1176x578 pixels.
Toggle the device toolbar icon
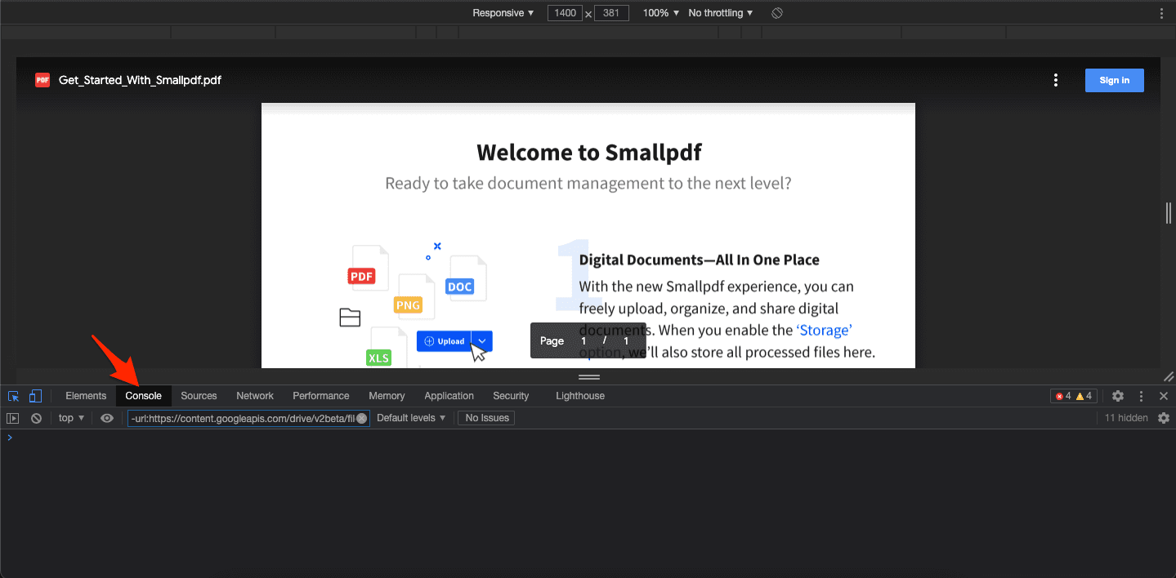point(35,396)
